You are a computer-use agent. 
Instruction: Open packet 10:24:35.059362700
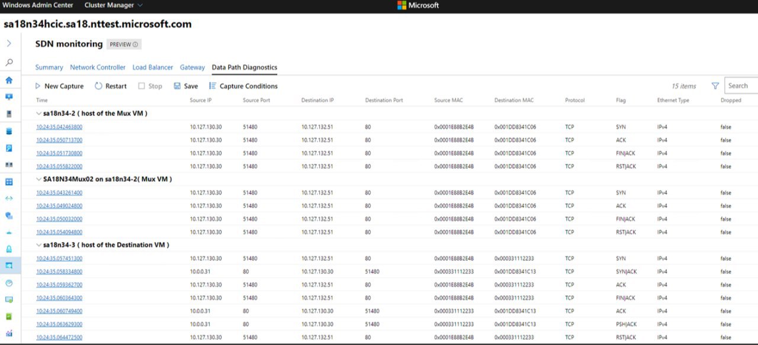pos(59,285)
